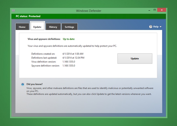The height and width of the screenshot is (126, 177).
Task: Switch to the Home tab
Action: click(x=22, y=27)
